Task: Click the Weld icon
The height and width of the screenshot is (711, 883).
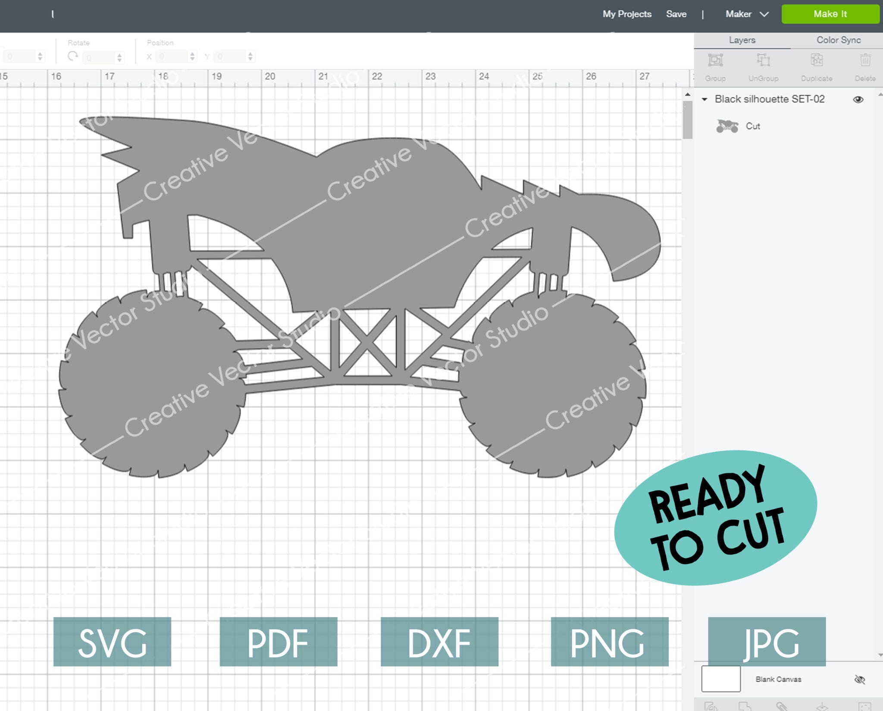Action: click(745, 706)
